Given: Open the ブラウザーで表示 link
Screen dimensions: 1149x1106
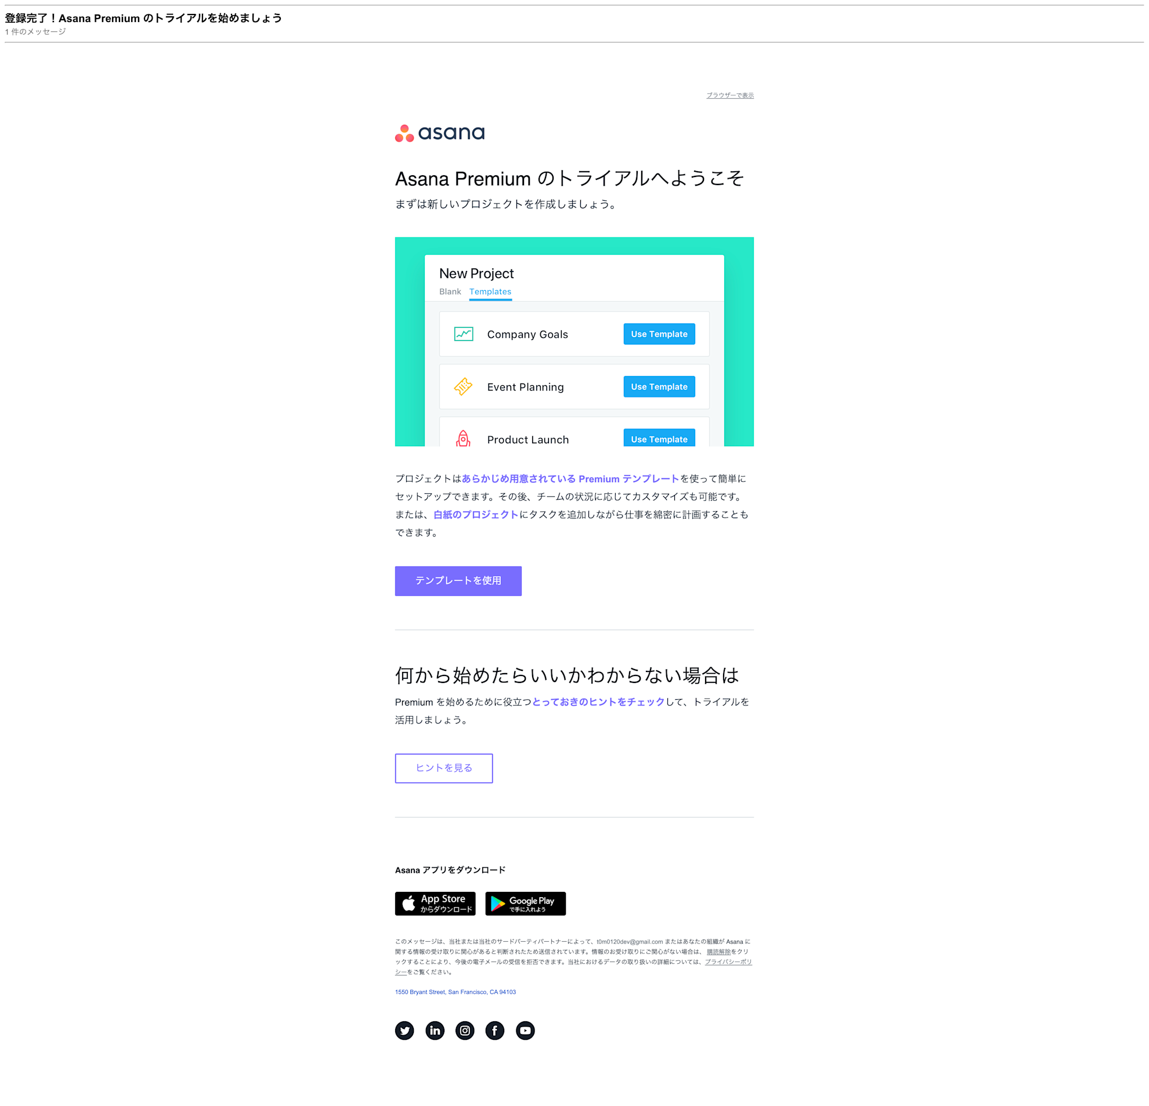Looking at the screenshot, I should tap(730, 95).
